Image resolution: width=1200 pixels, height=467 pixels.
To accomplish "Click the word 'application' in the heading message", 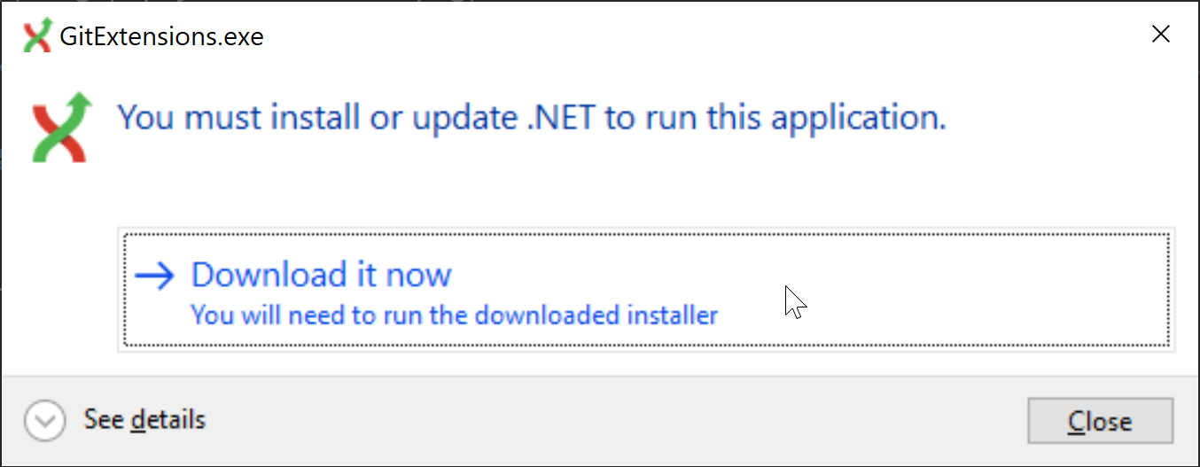I will [x=851, y=119].
